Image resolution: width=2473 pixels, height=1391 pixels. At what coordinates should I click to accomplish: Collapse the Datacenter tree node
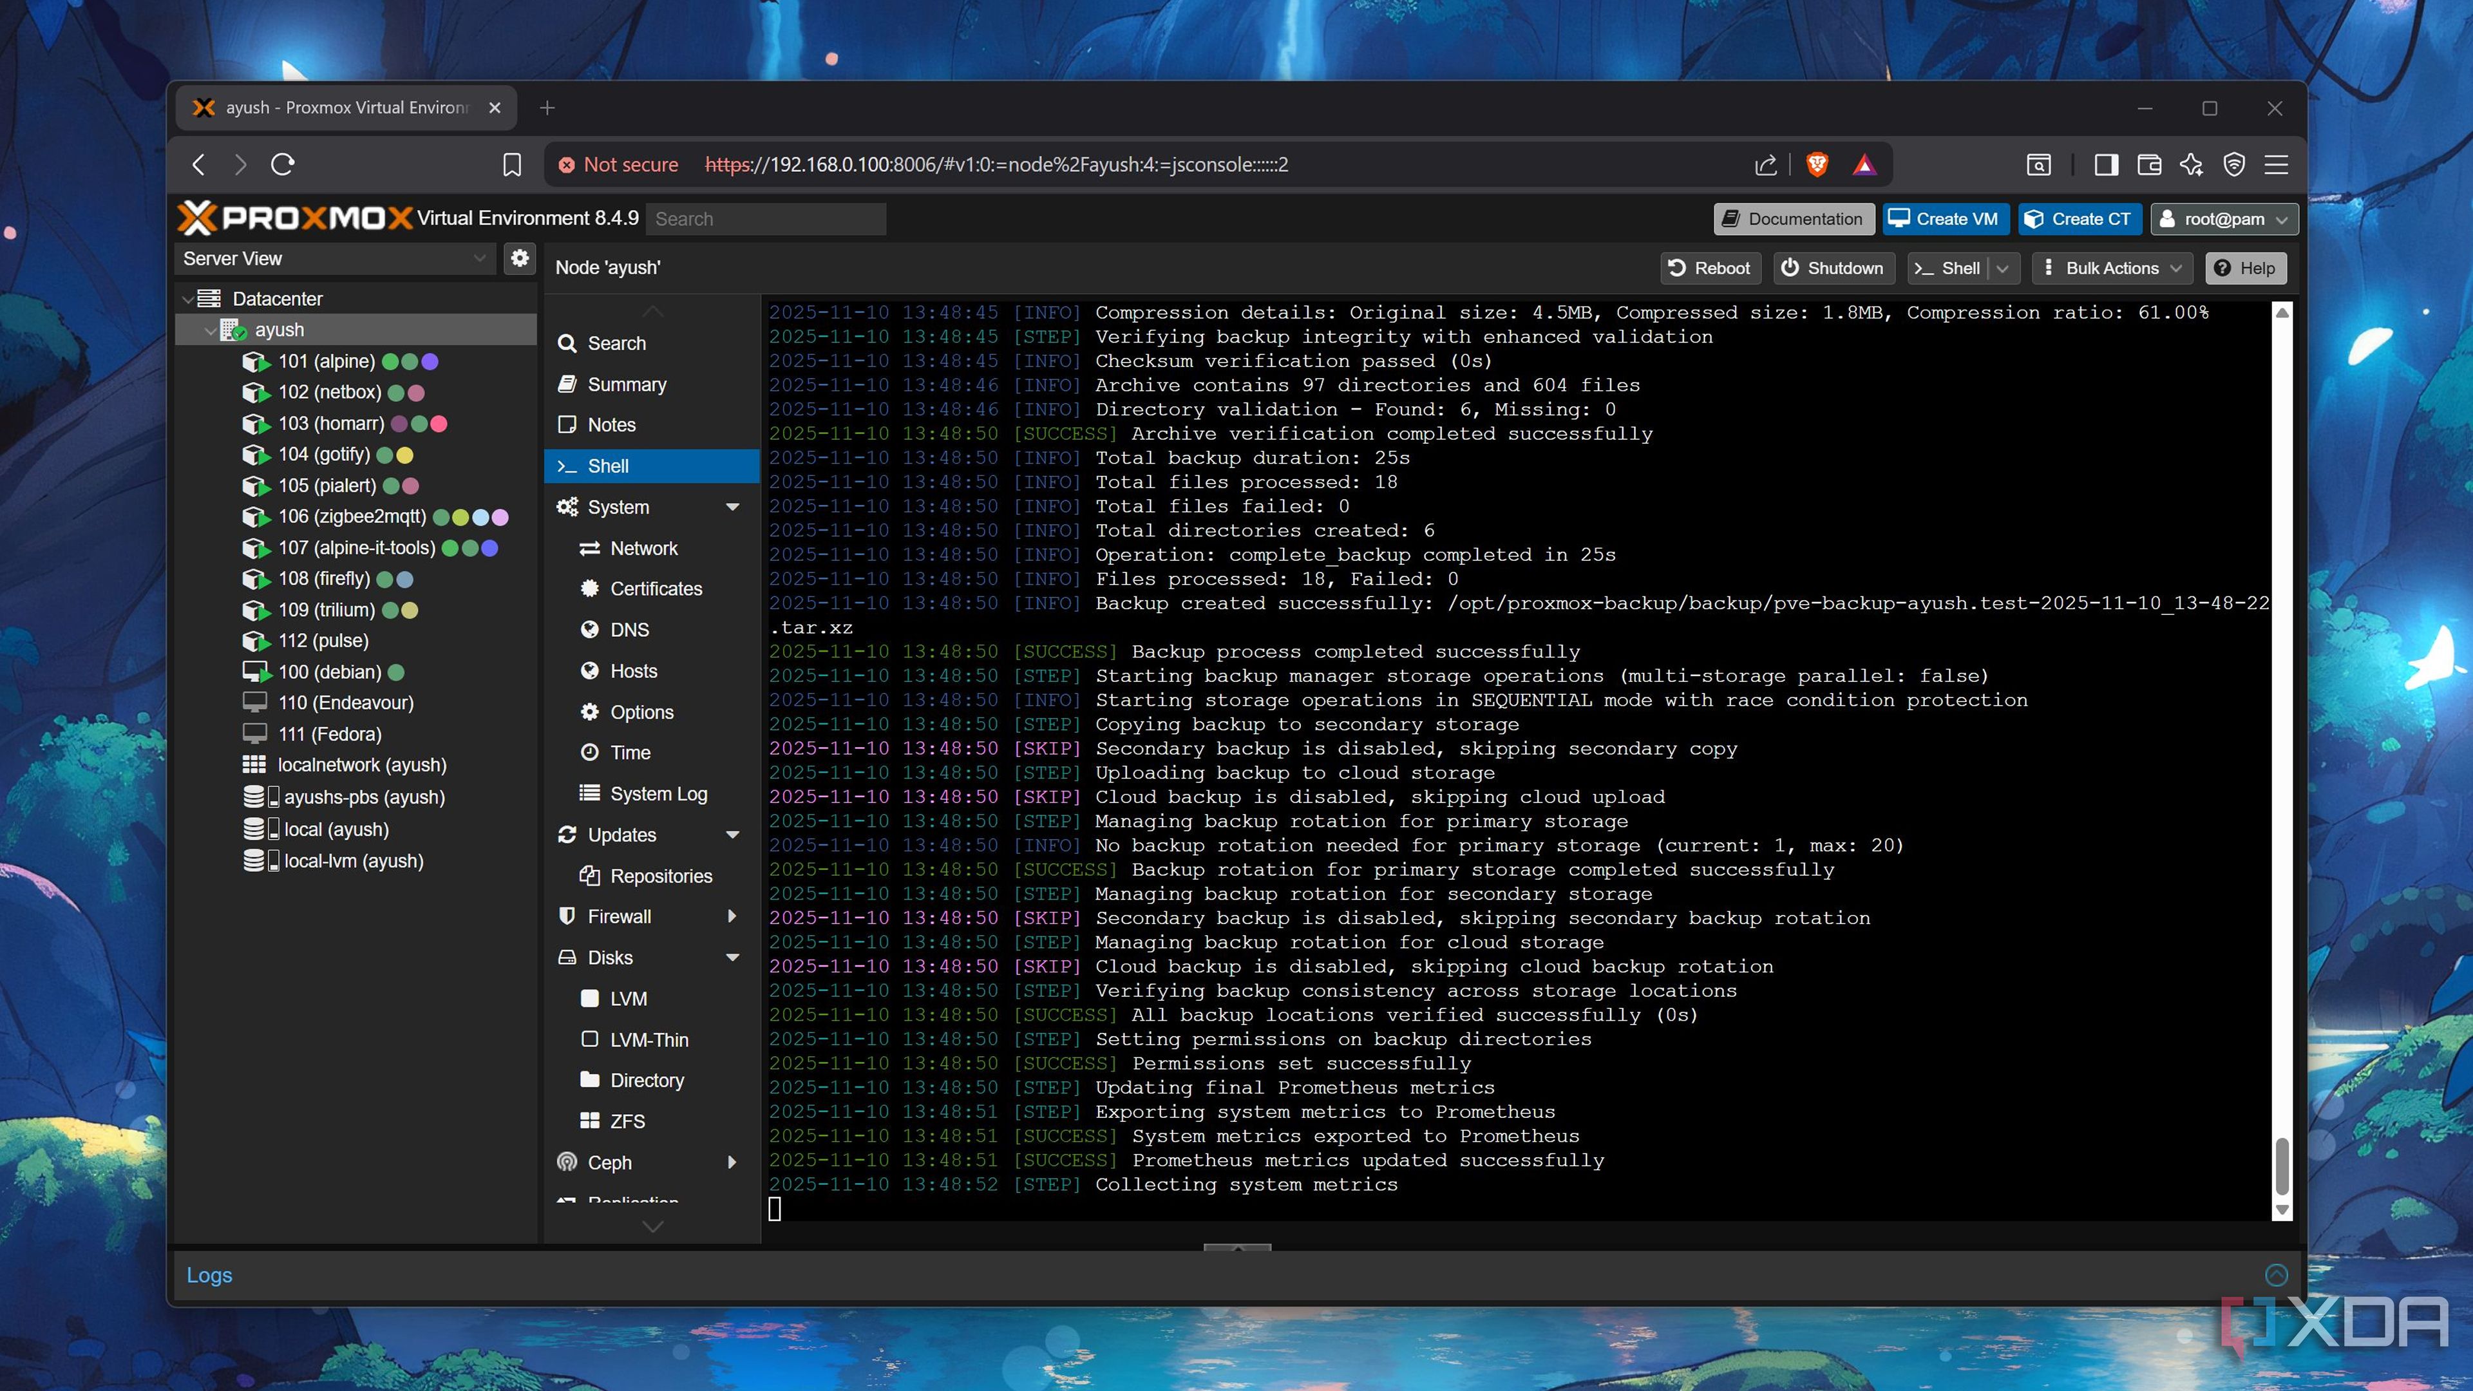(x=187, y=299)
